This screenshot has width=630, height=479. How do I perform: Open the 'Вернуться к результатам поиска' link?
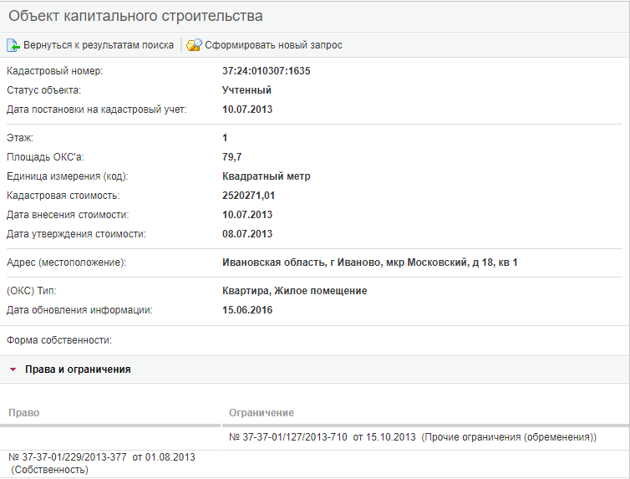(99, 45)
